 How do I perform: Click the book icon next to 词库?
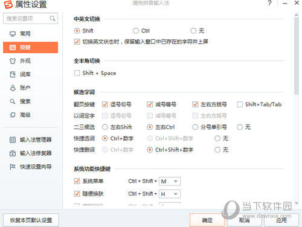click(13, 74)
